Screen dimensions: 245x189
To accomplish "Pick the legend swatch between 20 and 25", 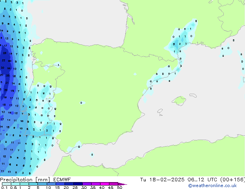I will (70, 184).
